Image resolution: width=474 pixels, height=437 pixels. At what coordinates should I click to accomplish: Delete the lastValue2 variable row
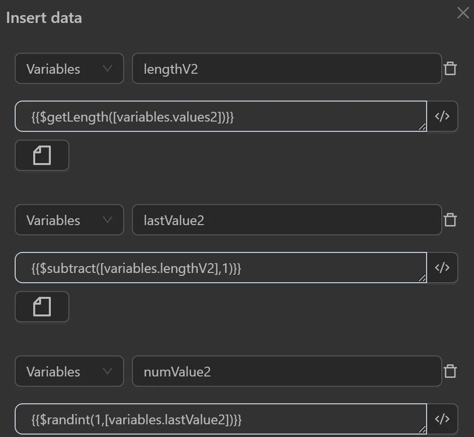[450, 220]
